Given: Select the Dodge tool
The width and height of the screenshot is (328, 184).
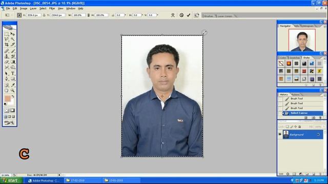Looking at the screenshot, I should pos(12,67).
